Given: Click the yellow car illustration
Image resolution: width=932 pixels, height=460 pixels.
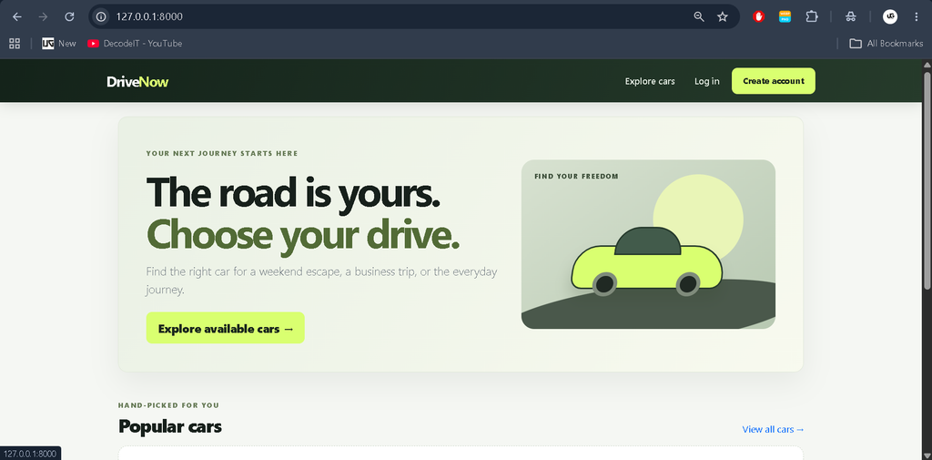Looking at the screenshot, I should point(647,261).
